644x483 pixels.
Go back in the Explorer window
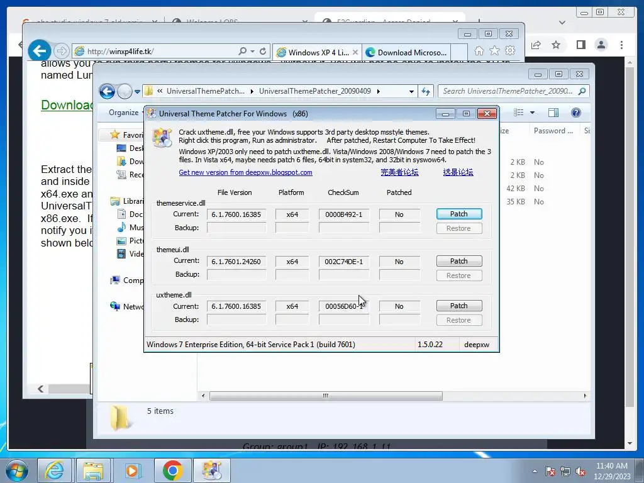coord(107,91)
